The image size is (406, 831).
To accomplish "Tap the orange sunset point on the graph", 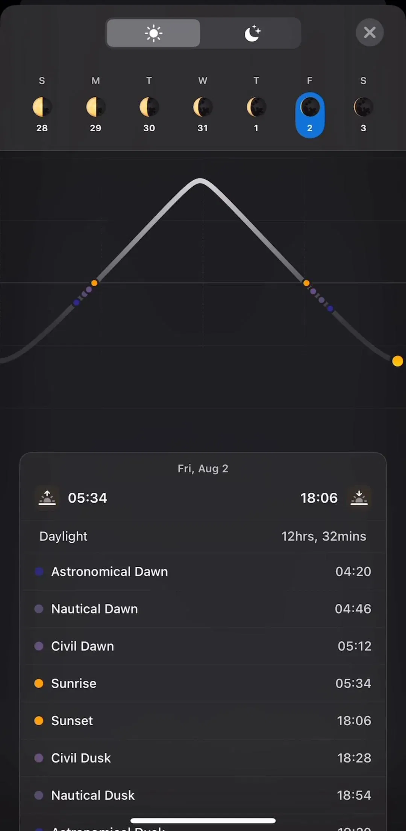I will 306,283.
